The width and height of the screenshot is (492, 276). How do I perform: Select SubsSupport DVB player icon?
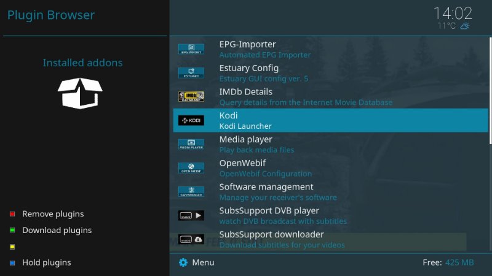pos(191,216)
